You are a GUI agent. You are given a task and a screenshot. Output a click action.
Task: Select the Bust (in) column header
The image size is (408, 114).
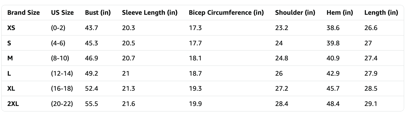[x=98, y=13]
